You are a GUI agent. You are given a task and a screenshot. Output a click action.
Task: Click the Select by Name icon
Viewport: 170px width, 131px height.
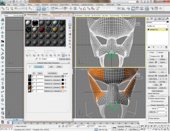point(30,8)
